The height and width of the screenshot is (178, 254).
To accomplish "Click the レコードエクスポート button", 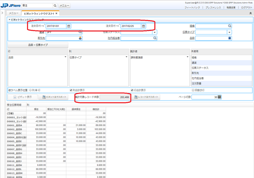I will coord(146,97).
